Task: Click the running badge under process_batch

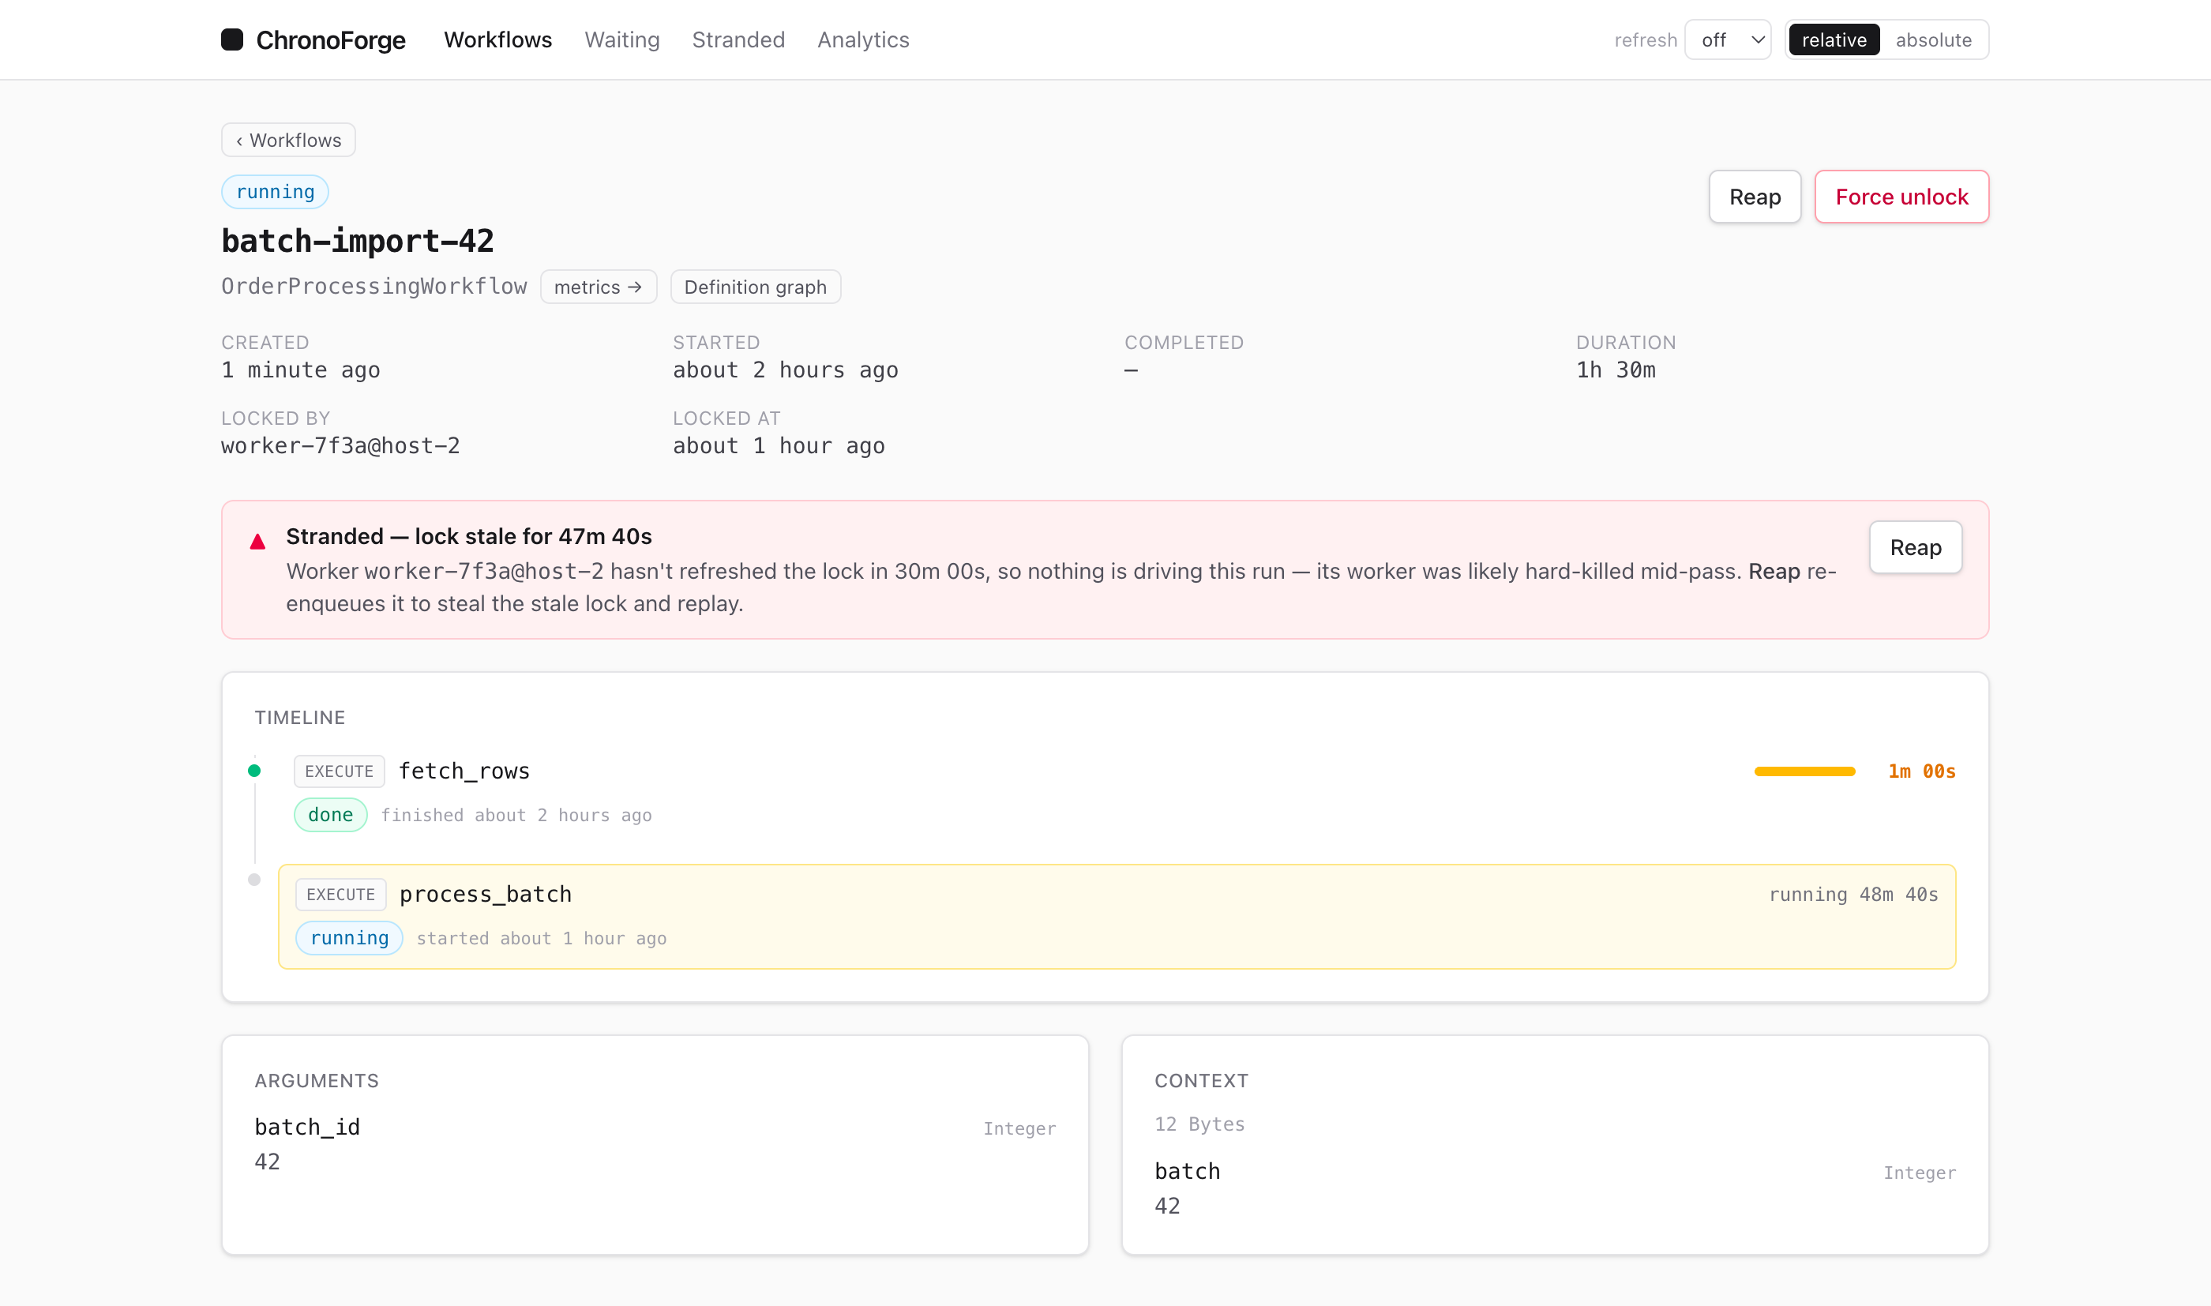Action: tap(349, 938)
